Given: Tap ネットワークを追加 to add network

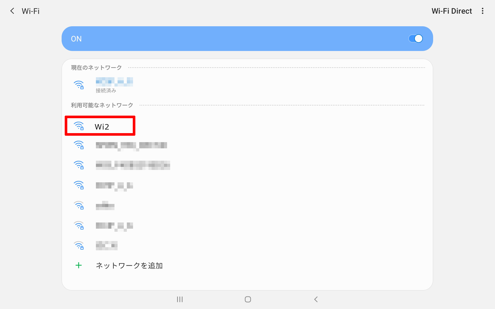Looking at the screenshot, I should 129,265.
